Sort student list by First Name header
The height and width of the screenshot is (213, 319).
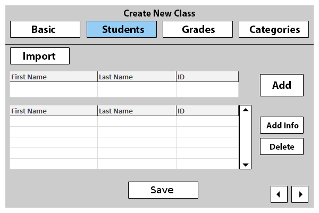tap(53, 111)
